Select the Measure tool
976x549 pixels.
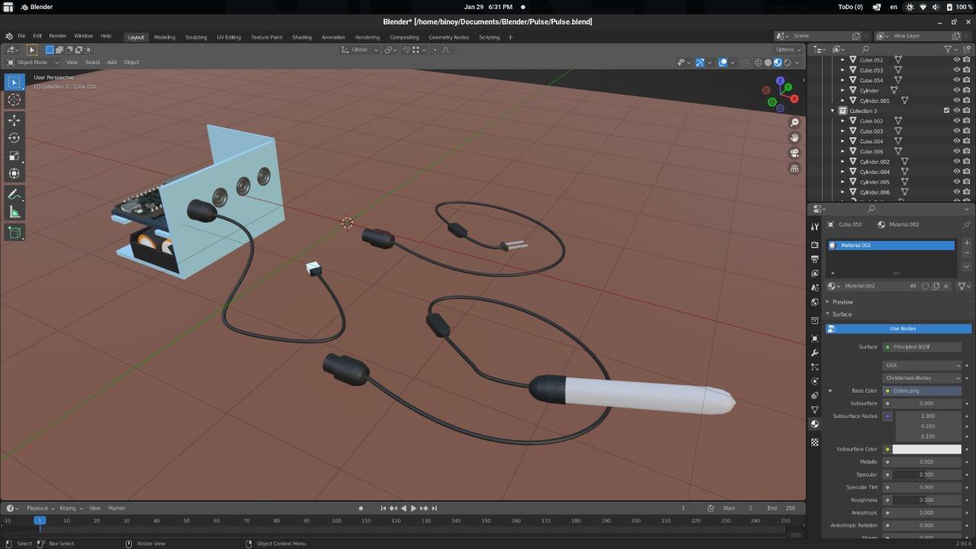14,212
